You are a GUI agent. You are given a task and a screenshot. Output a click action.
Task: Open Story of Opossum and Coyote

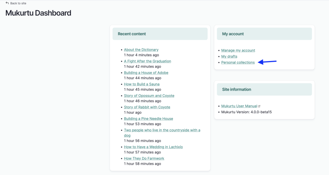[149, 96]
